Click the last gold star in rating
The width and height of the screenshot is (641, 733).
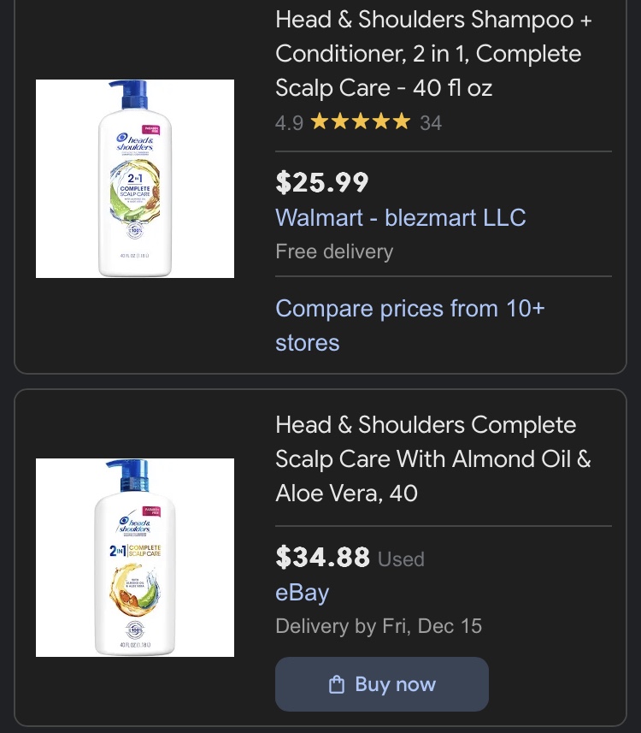(402, 122)
